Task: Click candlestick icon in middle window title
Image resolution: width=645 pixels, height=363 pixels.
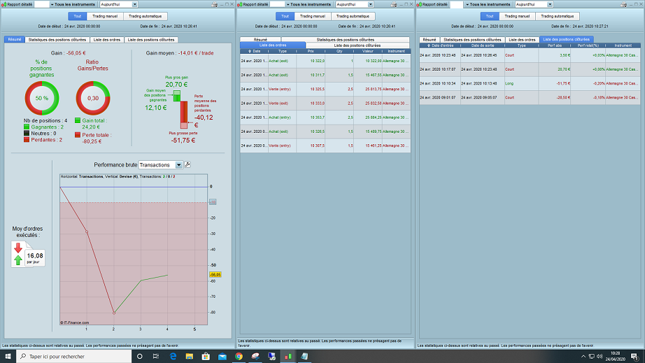Action: [x=240, y=4]
